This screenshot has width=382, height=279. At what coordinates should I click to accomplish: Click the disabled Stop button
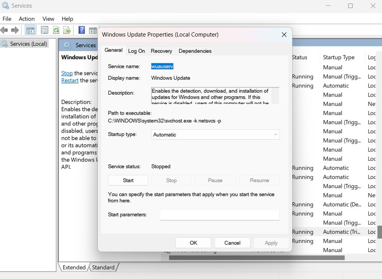point(171,180)
